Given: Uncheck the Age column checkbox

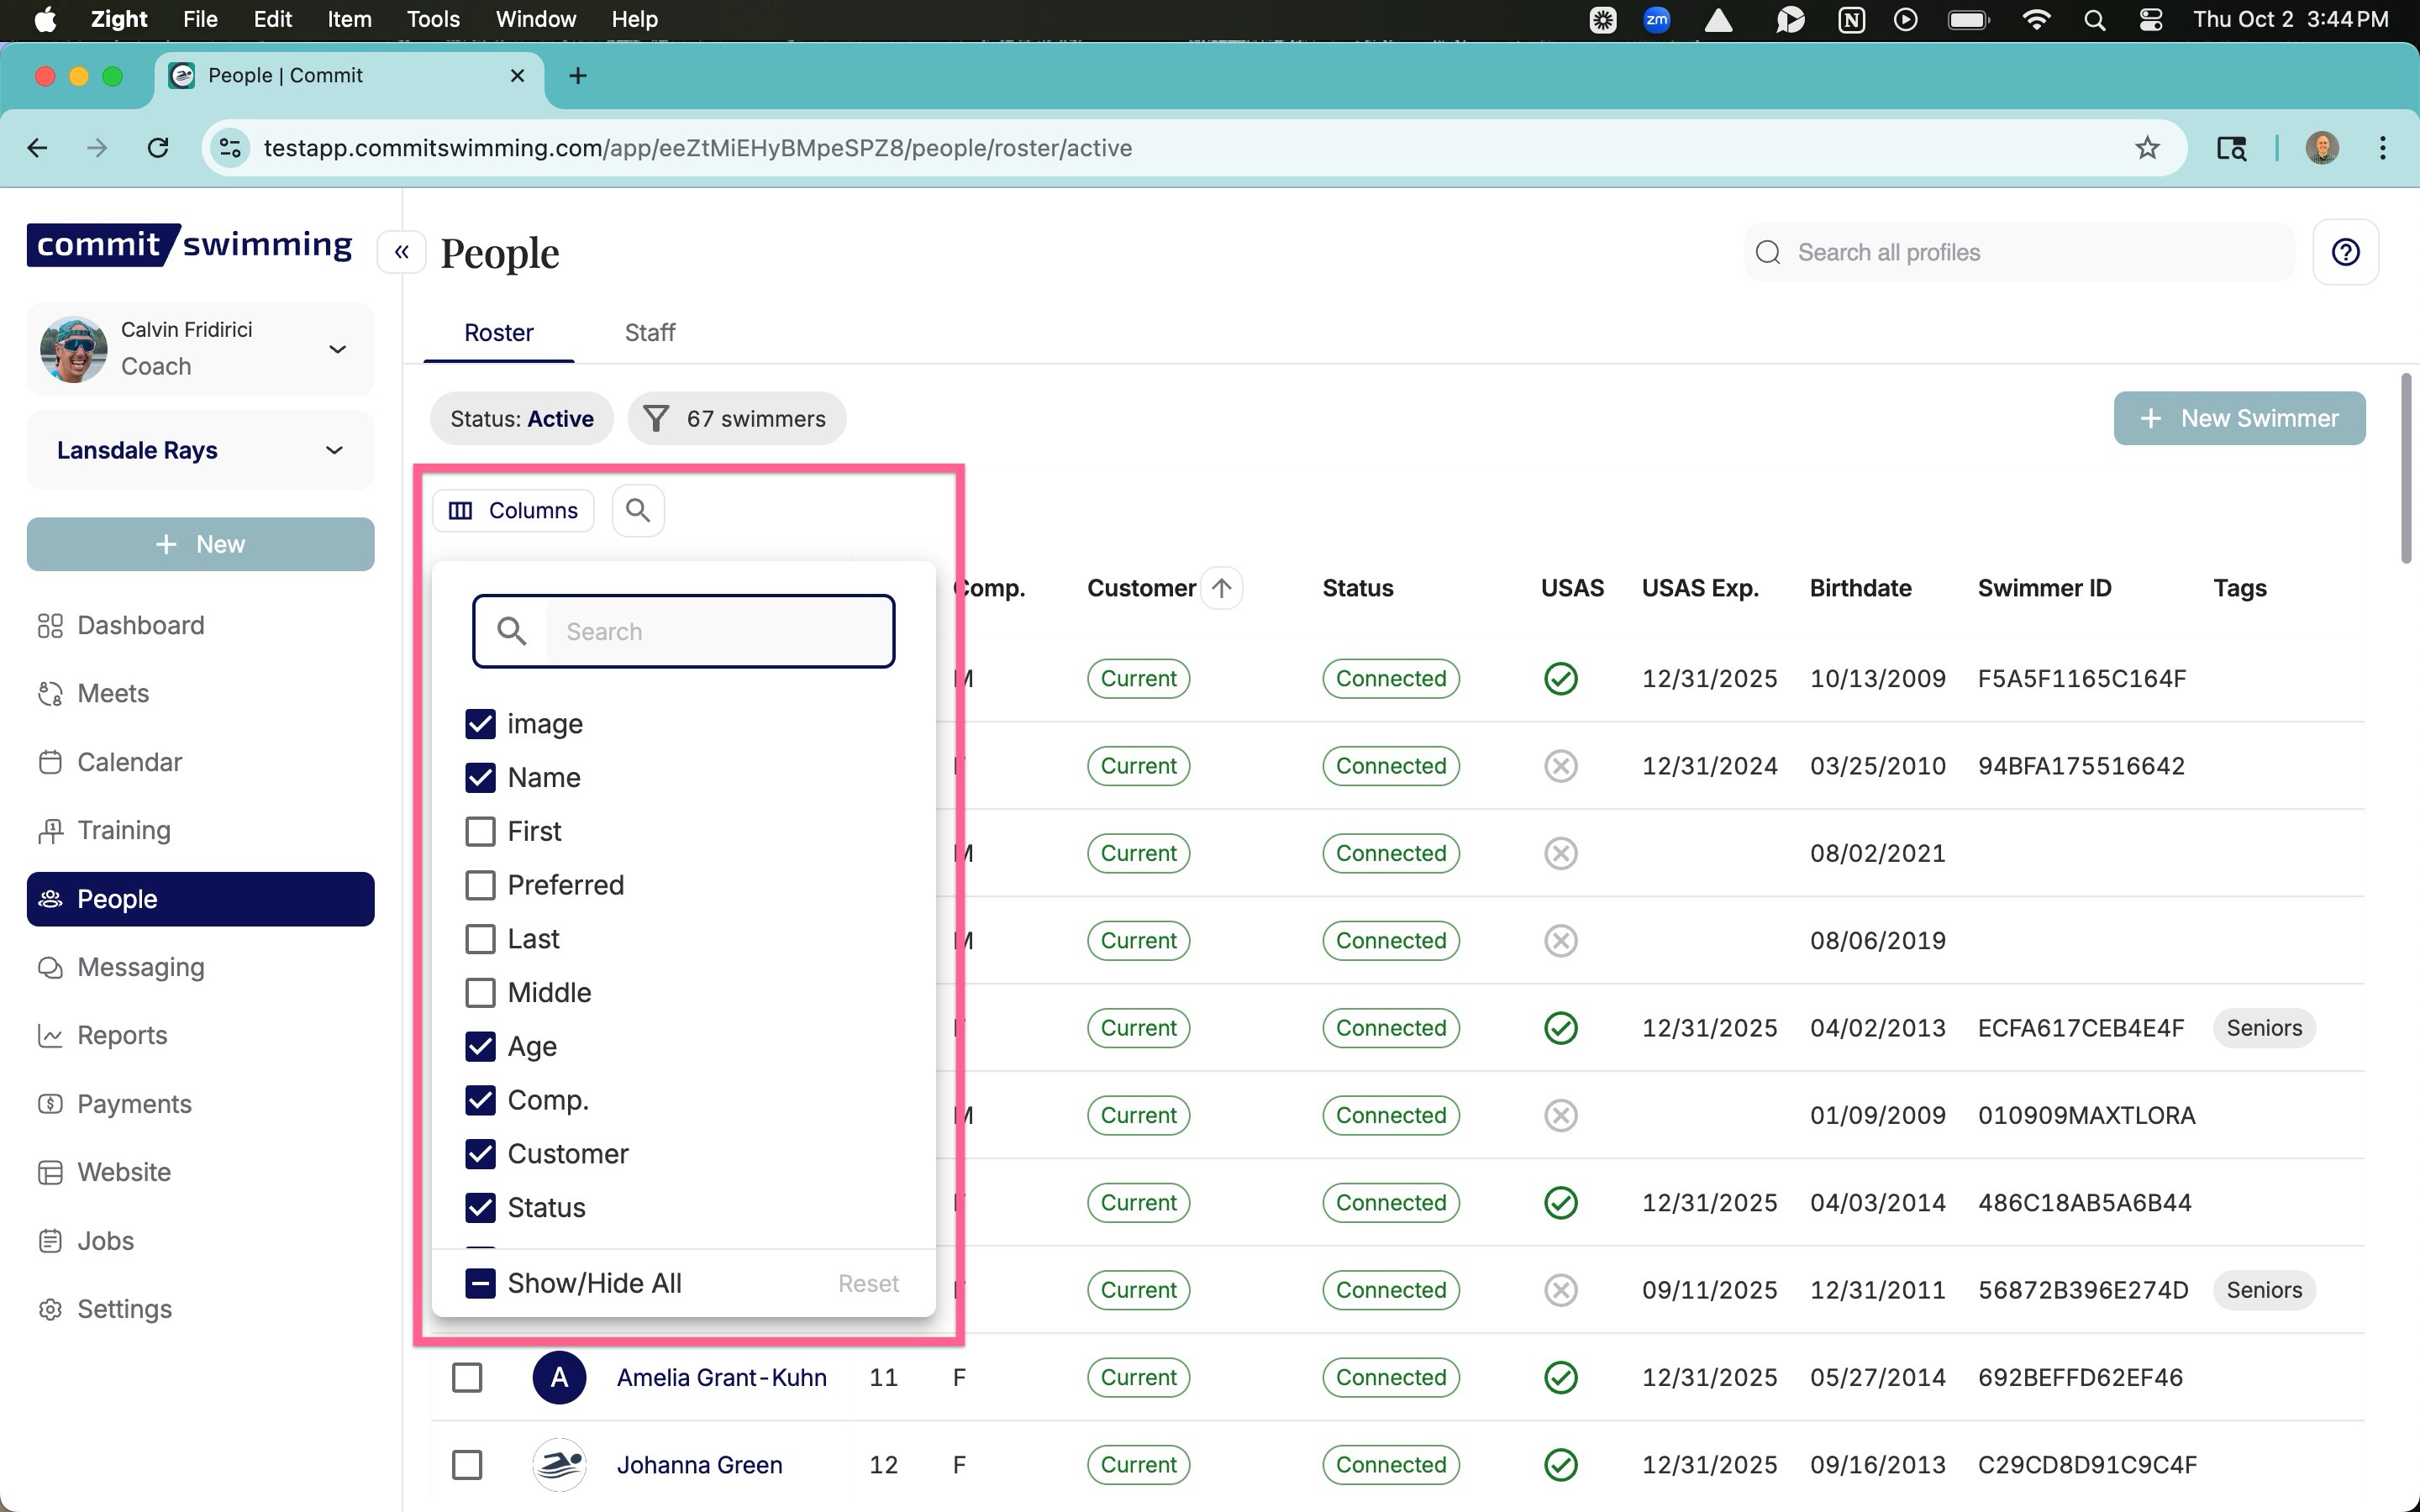Looking at the screenshot, I should click(x=480, y=1046).
